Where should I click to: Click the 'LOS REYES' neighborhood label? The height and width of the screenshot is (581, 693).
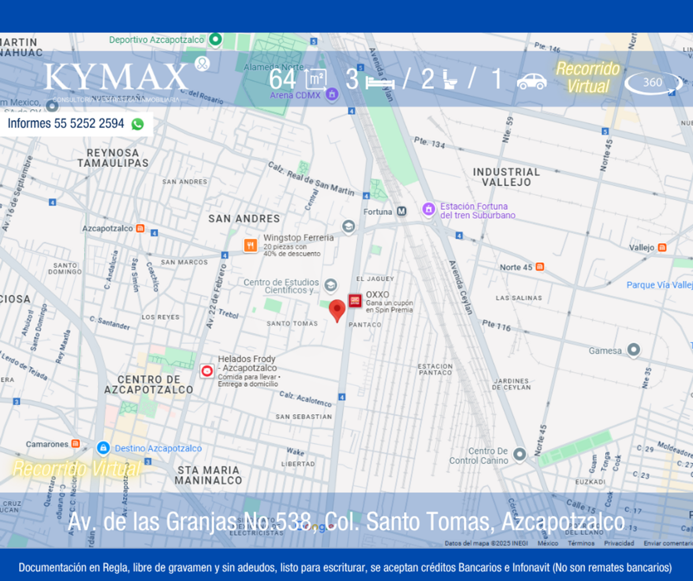click(x=161, y=317)
